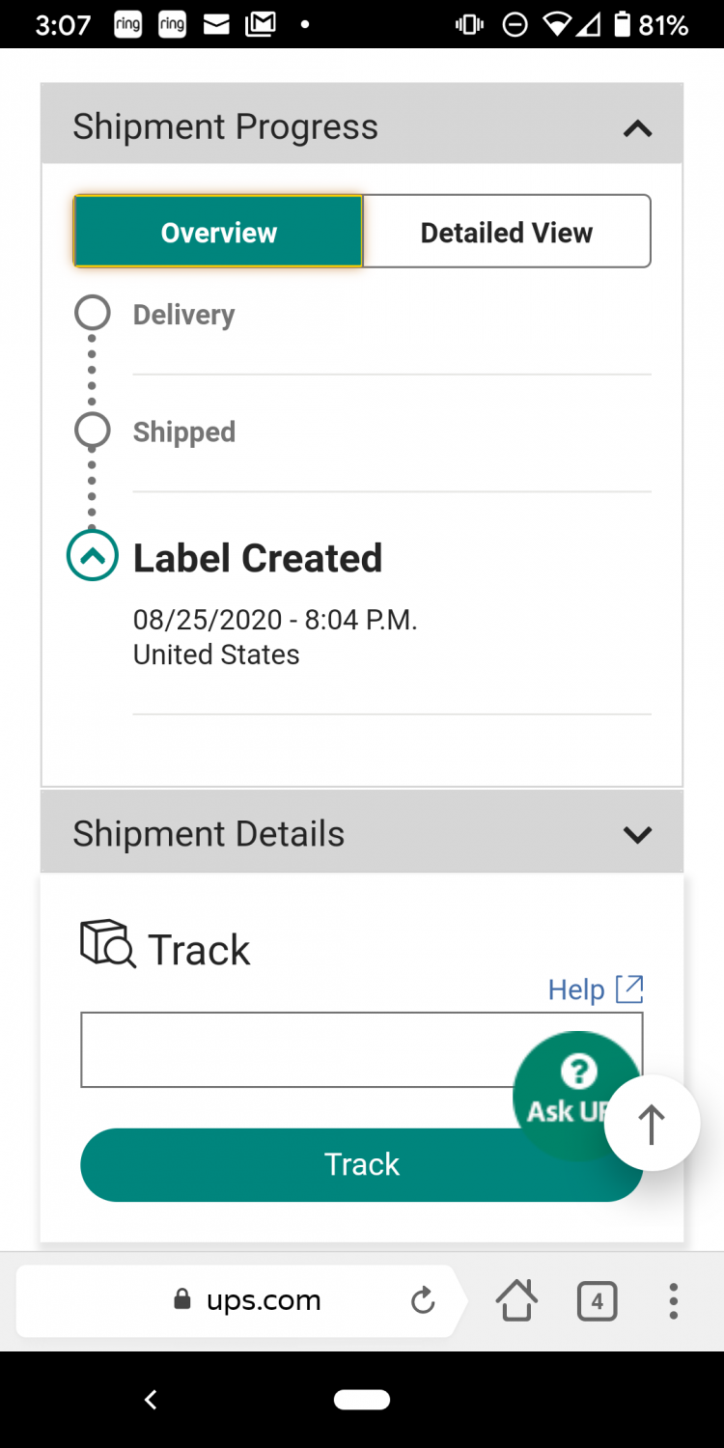Tap the ups.com address bar
The image size is (724, 1448).
(x=263, y=1301)
